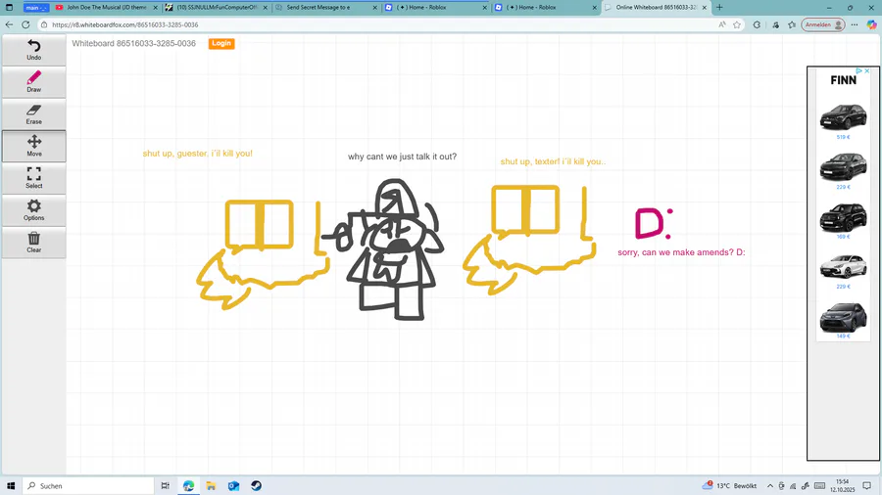Open the 149 € car ad
882x495 pixels.
(x=843, y=320)
